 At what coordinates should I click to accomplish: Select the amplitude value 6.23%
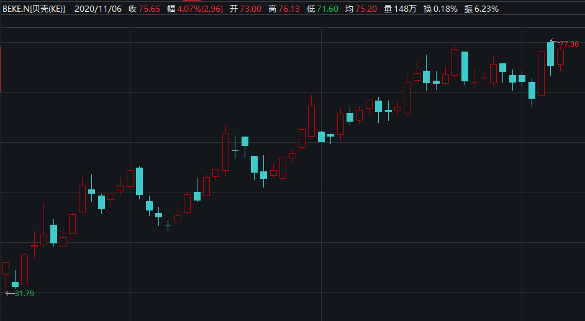point(486,9)
